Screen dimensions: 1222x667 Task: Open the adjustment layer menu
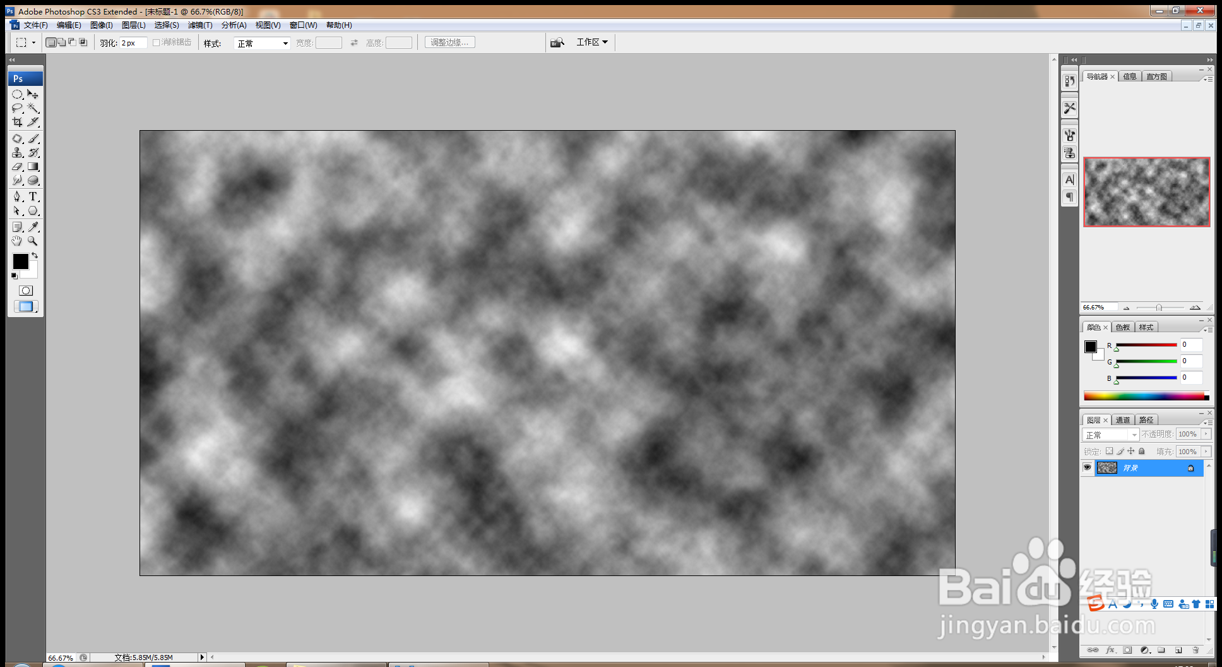[1144, 650]
